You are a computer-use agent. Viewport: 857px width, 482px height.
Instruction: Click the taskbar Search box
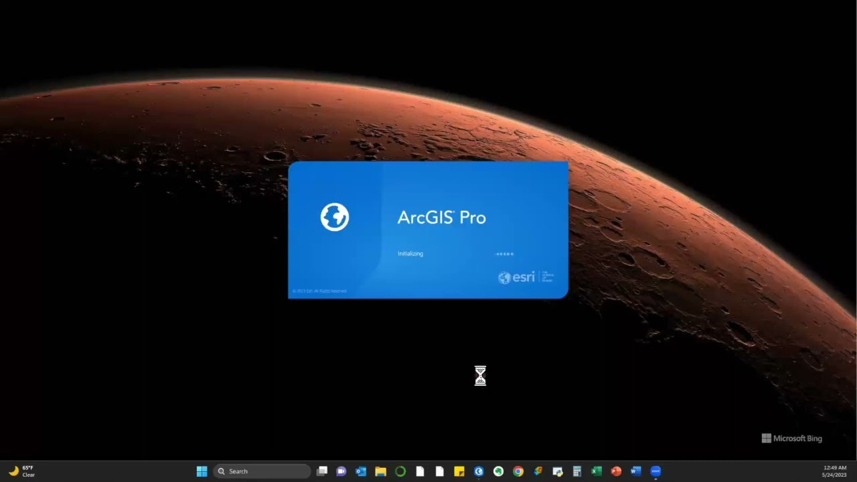[262, 471]
